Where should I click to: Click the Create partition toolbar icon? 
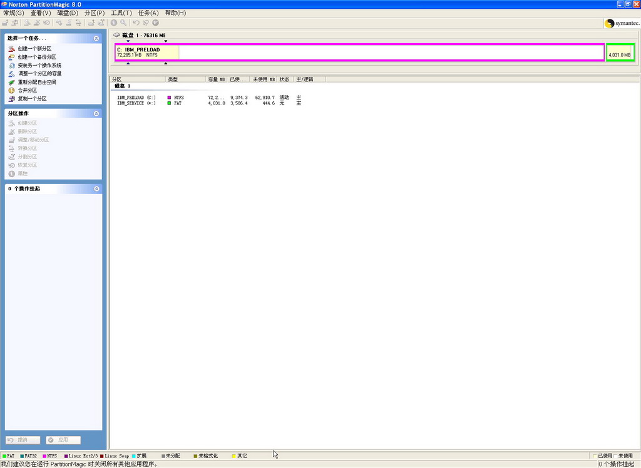pyautogui.click(x=27, y=23)
